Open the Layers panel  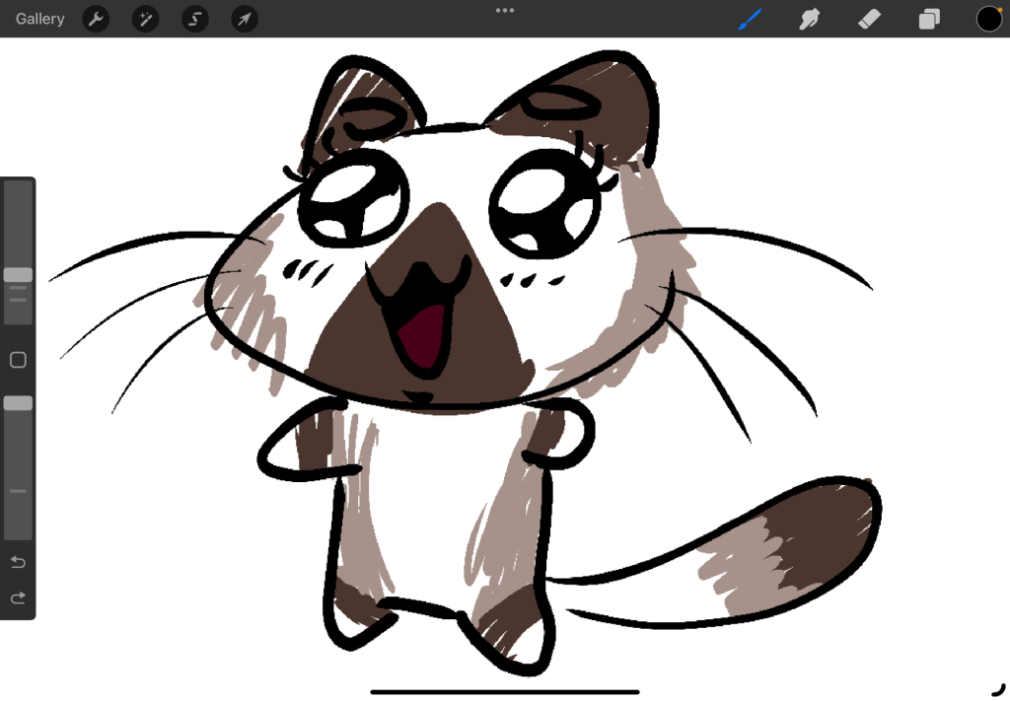tap(929, 19)
